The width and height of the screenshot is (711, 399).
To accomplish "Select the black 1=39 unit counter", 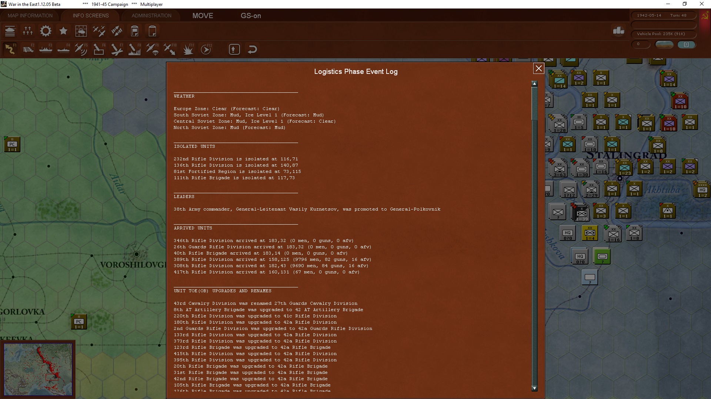I will point(581,212).
